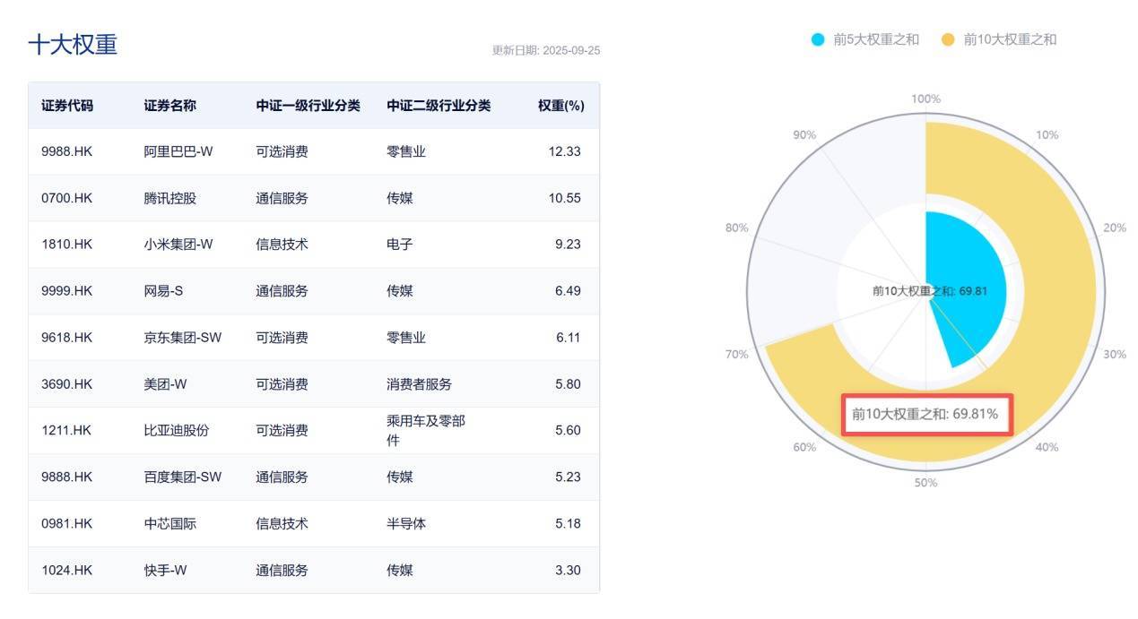The image size is (1138, 619).
Task: Select the 小米集团-W security name
Action: point(178,245)
